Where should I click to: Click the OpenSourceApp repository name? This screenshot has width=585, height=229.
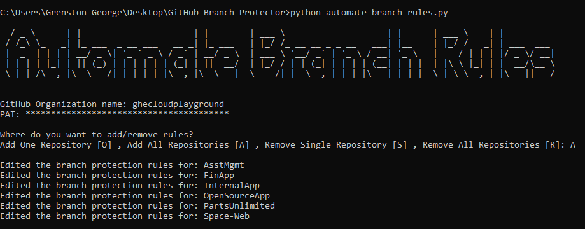point(237,196)
